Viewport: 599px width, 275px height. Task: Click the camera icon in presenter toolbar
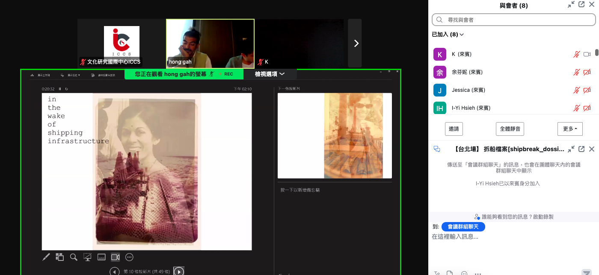[x=115, y=257]
